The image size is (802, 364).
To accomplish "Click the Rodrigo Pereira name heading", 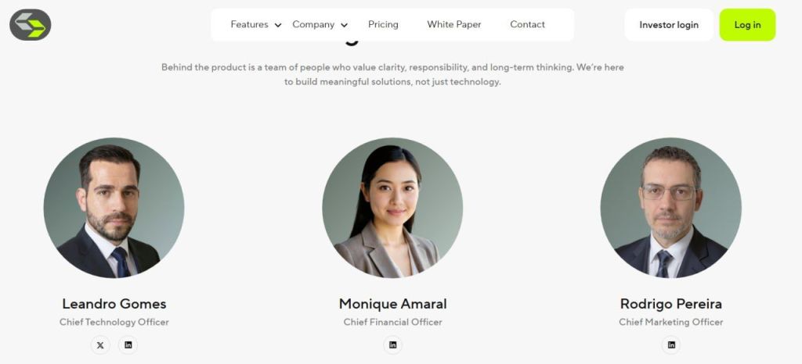I will coord(671,304).
